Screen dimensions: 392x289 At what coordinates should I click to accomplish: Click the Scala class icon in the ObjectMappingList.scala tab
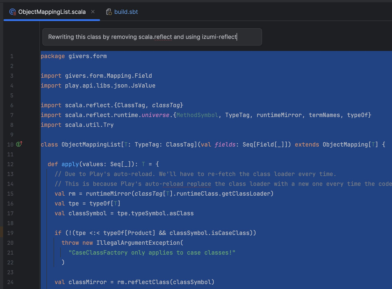12,12
